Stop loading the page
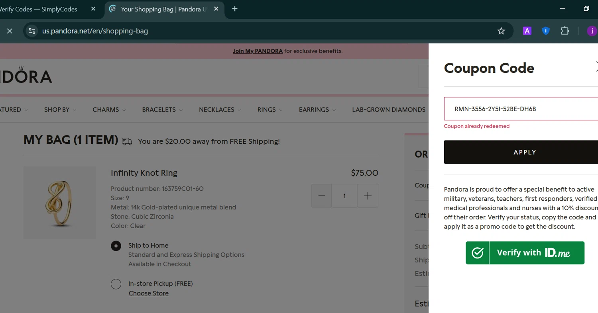The image size is (598, 313). (x=10, y=31)
